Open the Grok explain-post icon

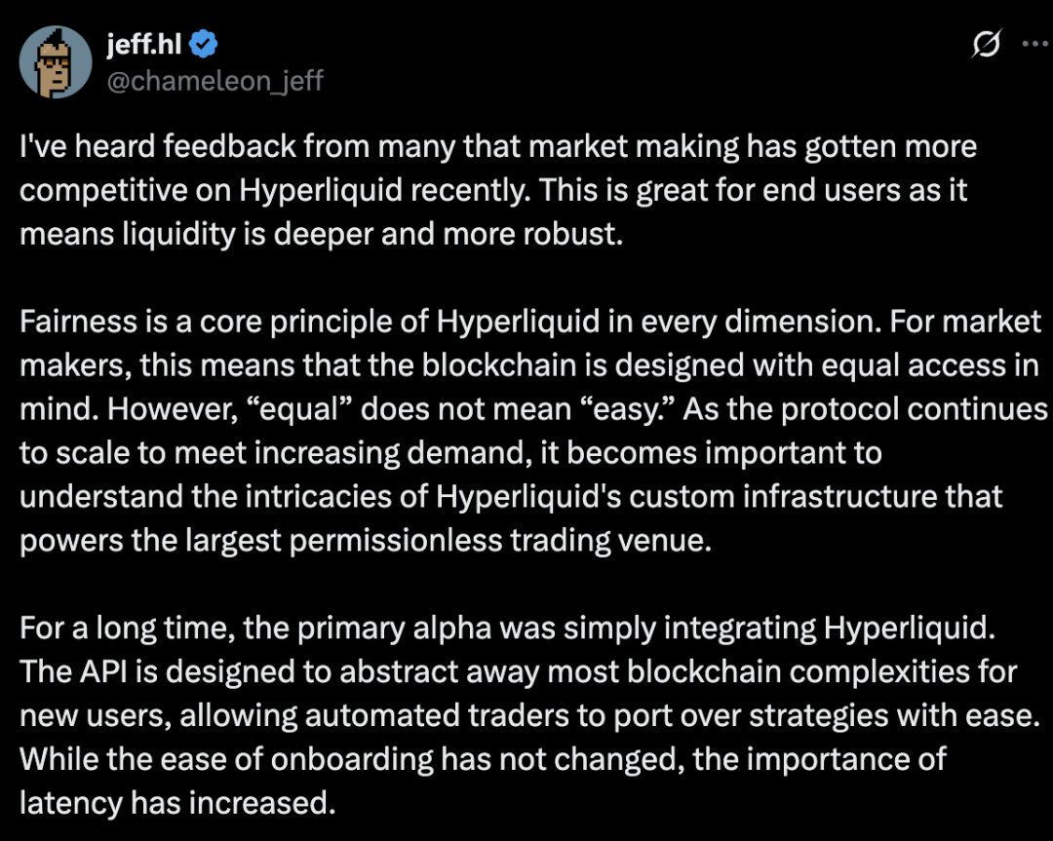click(987, 44)
